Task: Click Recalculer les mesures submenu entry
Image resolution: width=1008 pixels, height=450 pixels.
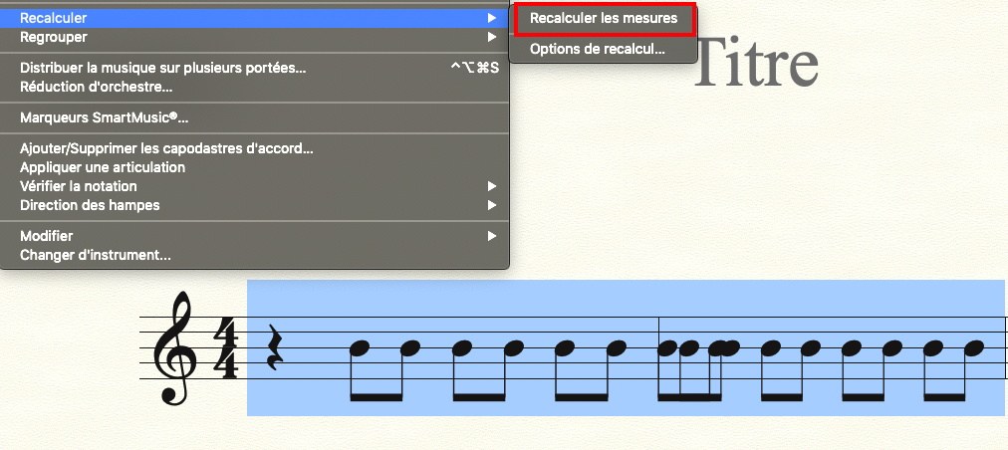Action: pyautogui.click(x=604, y=19)
